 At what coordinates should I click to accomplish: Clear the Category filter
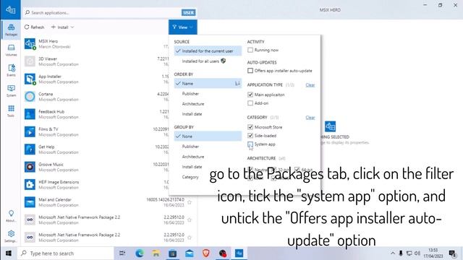coord(310,117)
